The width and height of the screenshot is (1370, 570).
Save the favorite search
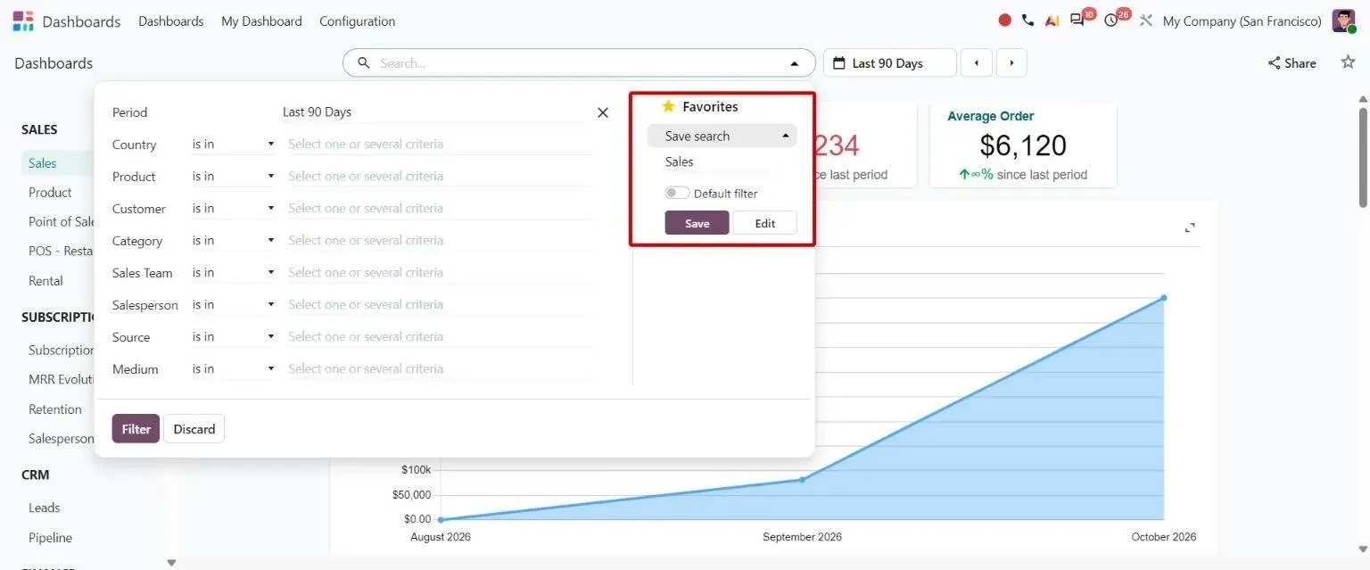pyautogui.click(x=697, y=223)
